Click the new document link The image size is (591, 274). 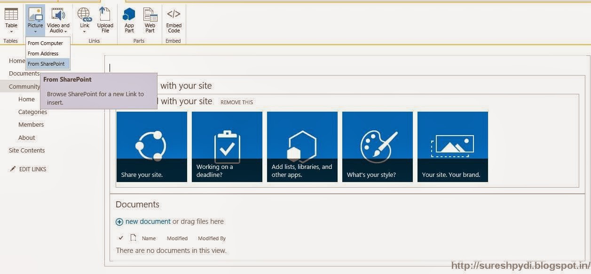148,221
